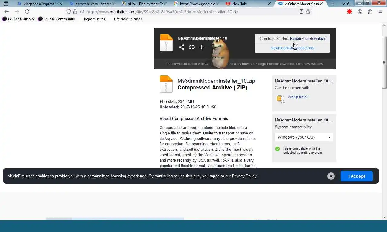Viewport: 387px width, 232px height.
Task: Click the red record extension icon
Action: click(350, 11)
